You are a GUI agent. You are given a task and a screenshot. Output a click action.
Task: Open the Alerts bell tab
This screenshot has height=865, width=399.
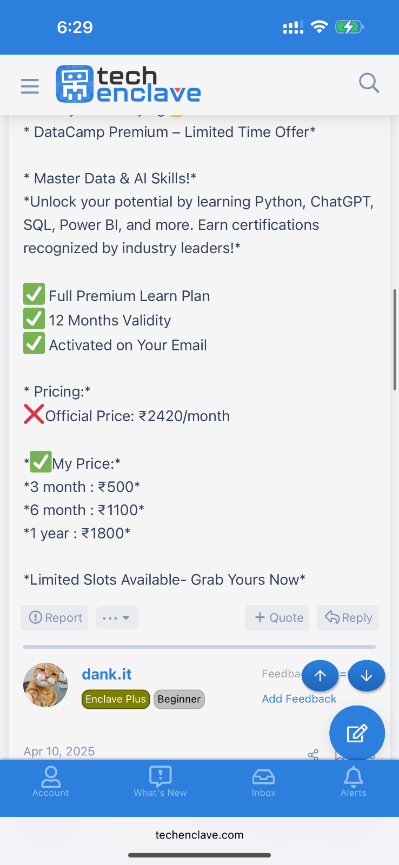354,782
